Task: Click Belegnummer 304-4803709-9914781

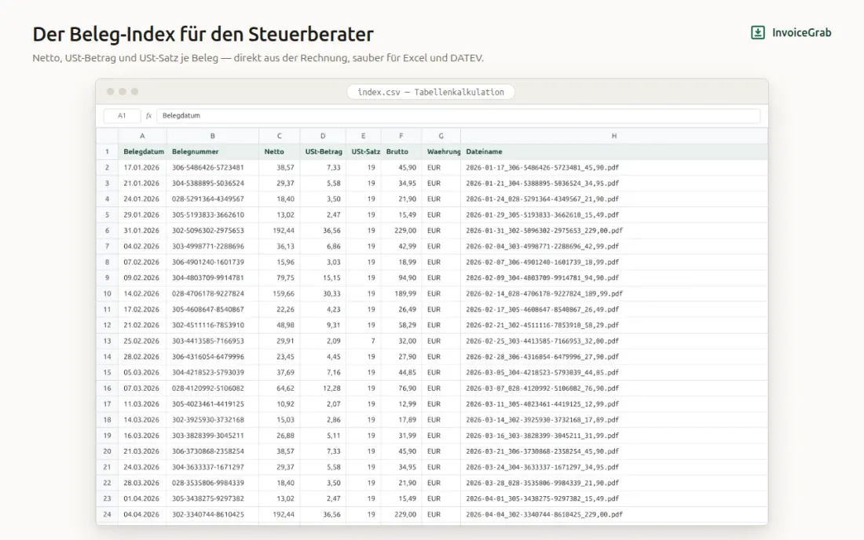Action: coord(213,278)
